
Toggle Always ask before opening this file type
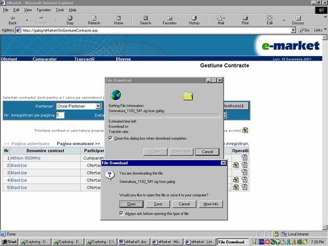(122, 214)
